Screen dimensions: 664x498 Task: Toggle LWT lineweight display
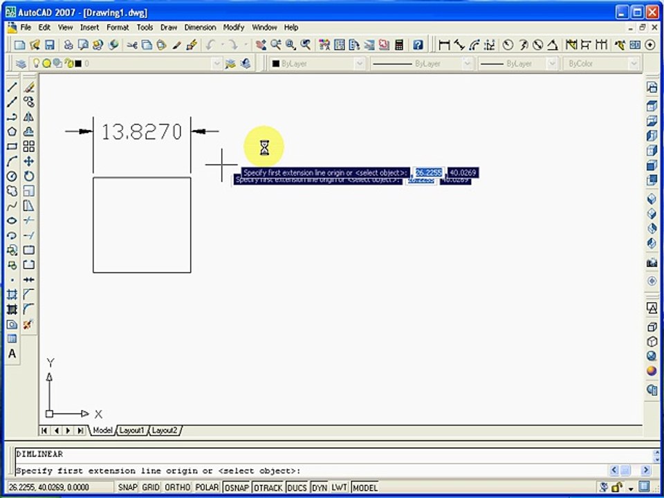pyautogui.click(x=339, y=488)
